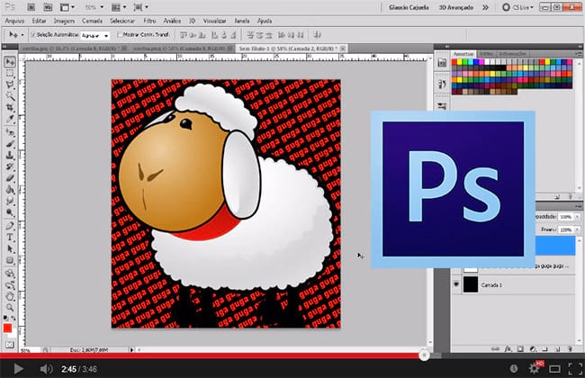Select the Horizontal Type tool
This screenshot has height=378, width=585.
[x=10, y=238]
